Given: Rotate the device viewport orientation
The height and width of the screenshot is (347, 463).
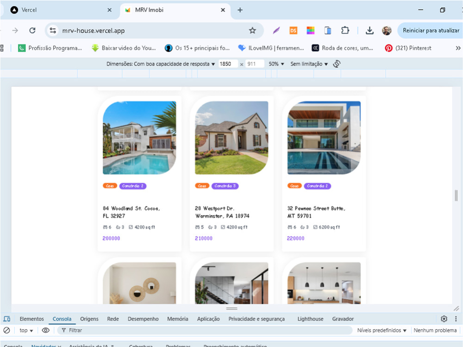Looking at the screenshot, I should tap(337, 64).
